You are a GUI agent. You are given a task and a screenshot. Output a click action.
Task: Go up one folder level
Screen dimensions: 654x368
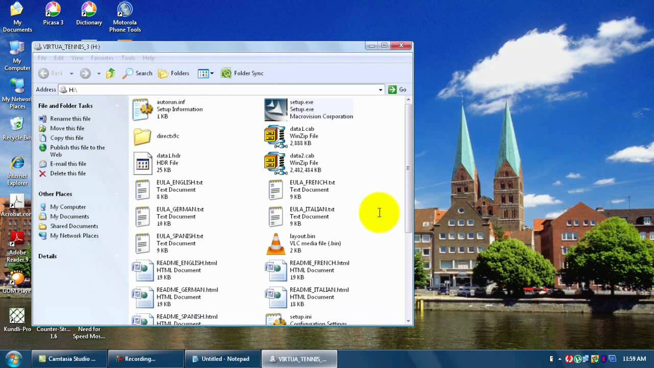[110, 73]
